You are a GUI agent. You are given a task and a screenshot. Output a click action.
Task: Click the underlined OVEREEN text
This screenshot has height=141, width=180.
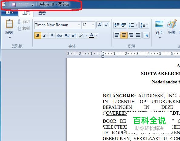(117, 113)
